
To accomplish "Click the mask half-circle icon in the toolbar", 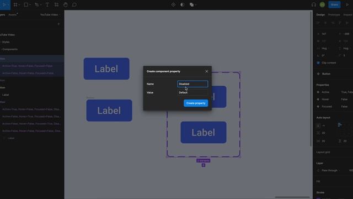I will pyautogui.click(x=182, y=4).
